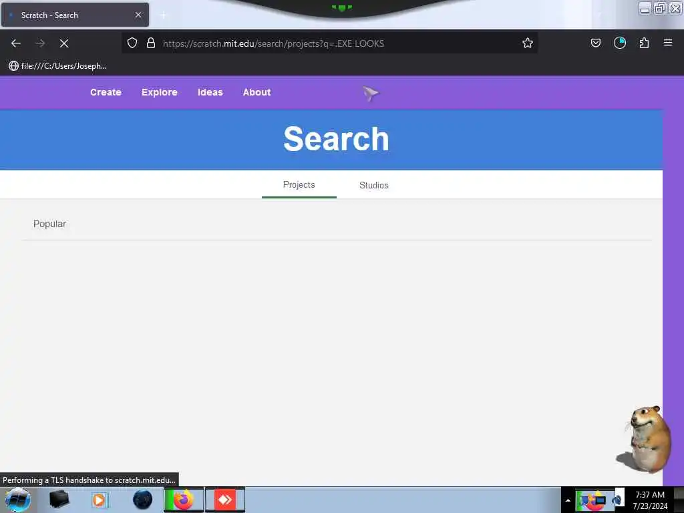Show hidden system tray icons arrow
This screenshot has height=513, width=684.
tap(568, 500)
